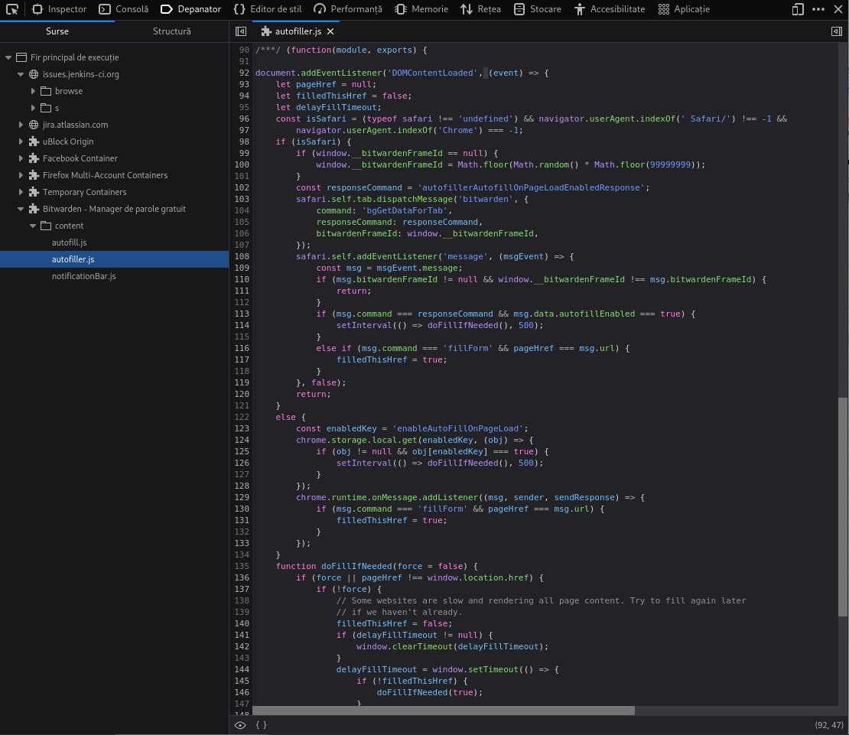849x735 pixels.
Task: Open notificationBar.js in the source tree
Action: [84, 276]
